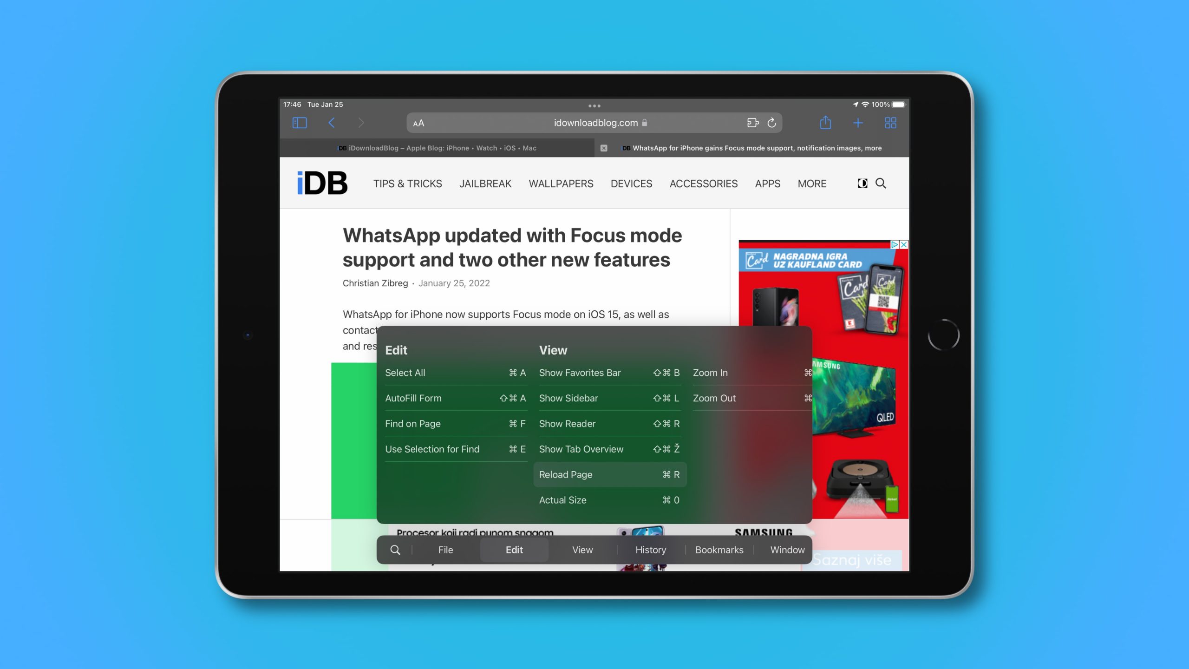The image size is (1189, 669).
Task: Click forward navigation arrow icon
Action: [360, 123]
